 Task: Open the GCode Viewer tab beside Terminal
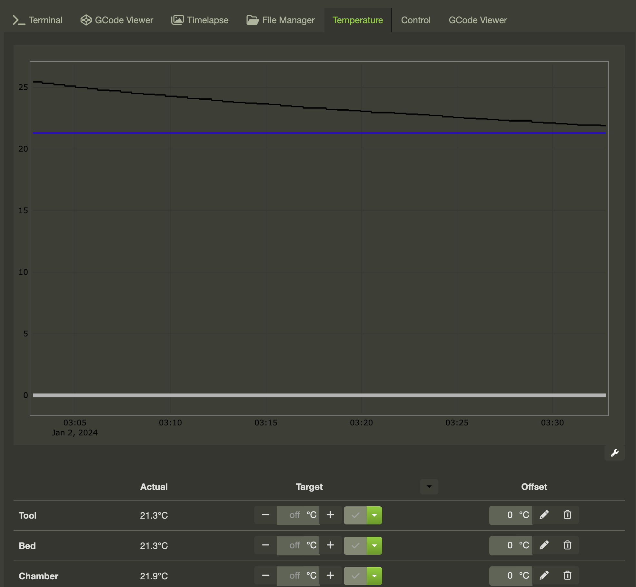point(117,20)
